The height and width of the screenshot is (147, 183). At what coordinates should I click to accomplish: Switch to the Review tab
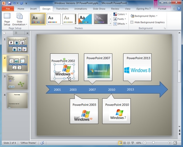[x=115, y=9]
